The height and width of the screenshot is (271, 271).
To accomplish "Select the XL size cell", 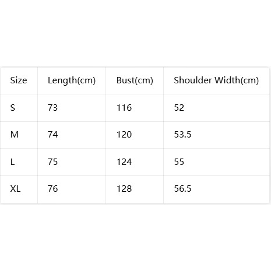I will pos(15,189).
